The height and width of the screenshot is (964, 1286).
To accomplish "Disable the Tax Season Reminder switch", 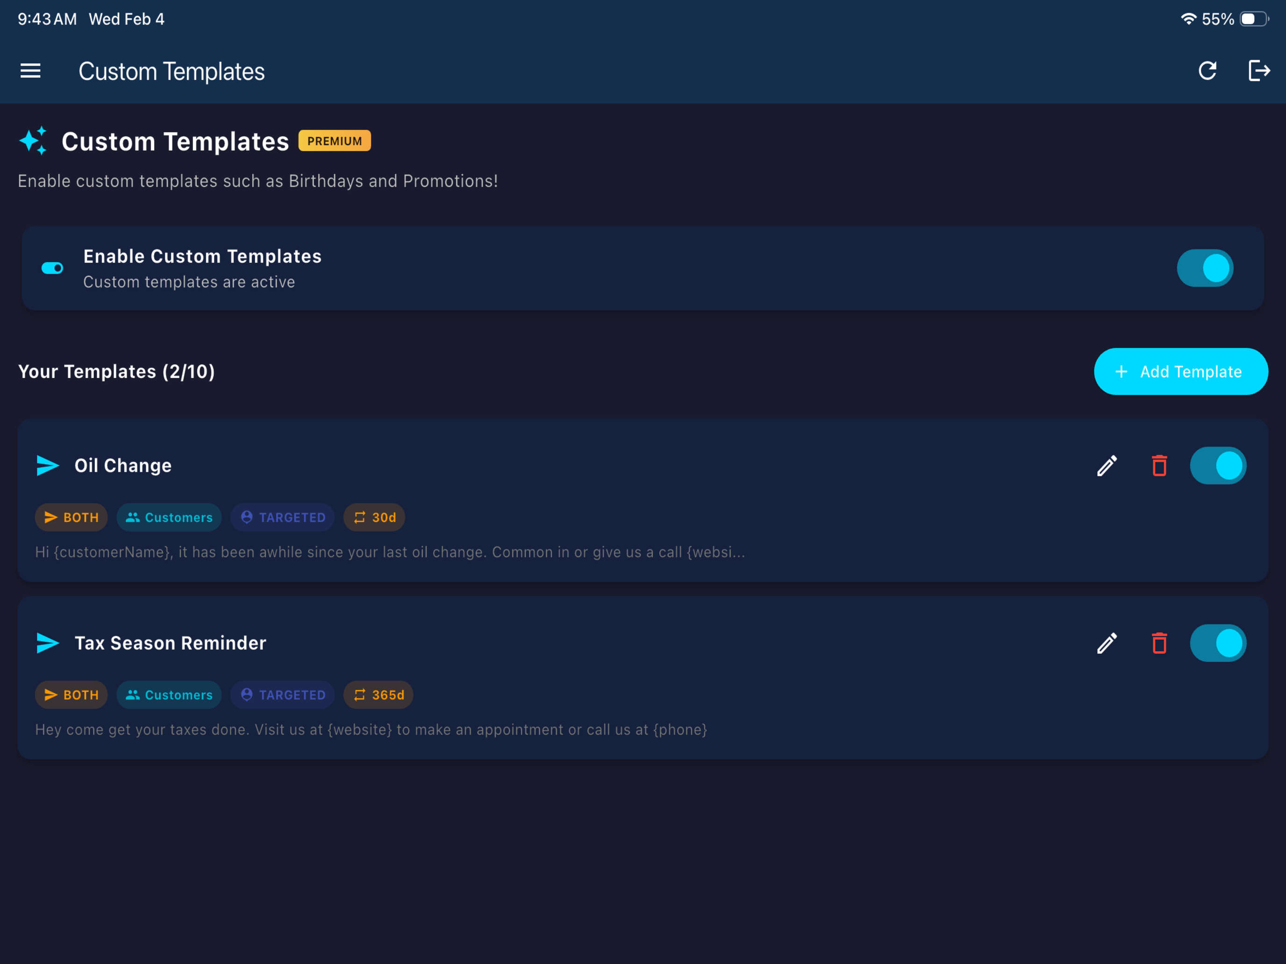I will click(1218, 643).
